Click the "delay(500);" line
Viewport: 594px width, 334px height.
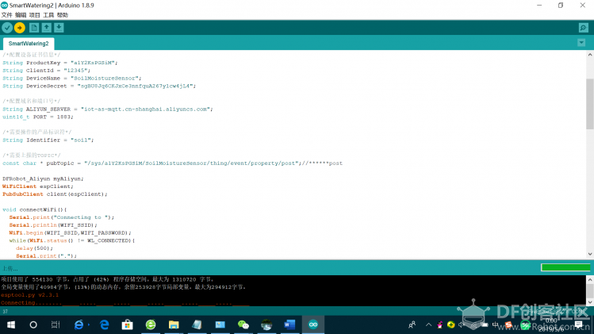pos(34,248)
